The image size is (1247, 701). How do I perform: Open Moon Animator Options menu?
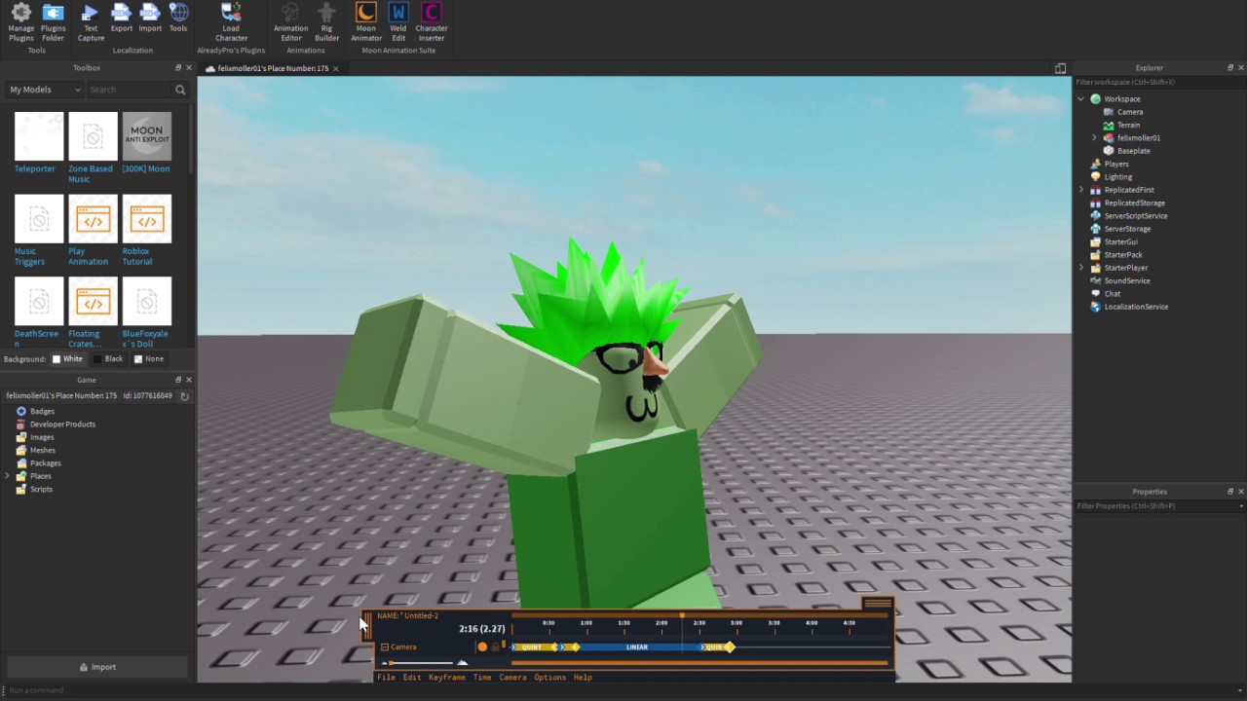click(549, 678)
